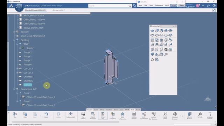The width and height of the screenshot is (224, 126).
Task: Open the Material Browser
Action: (175, 115)
